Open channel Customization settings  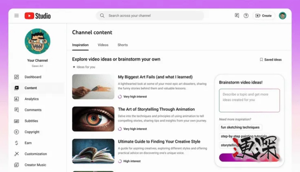click(35, 154)
